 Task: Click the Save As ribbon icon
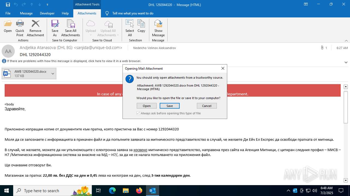click(55, 28)
